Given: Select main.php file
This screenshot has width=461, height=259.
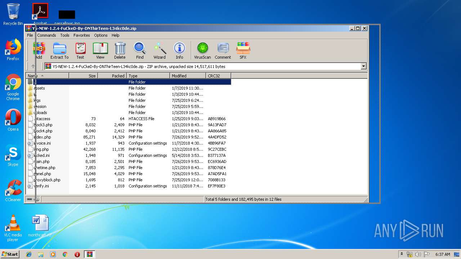Looking at the screenshot, I should point(129,162).
